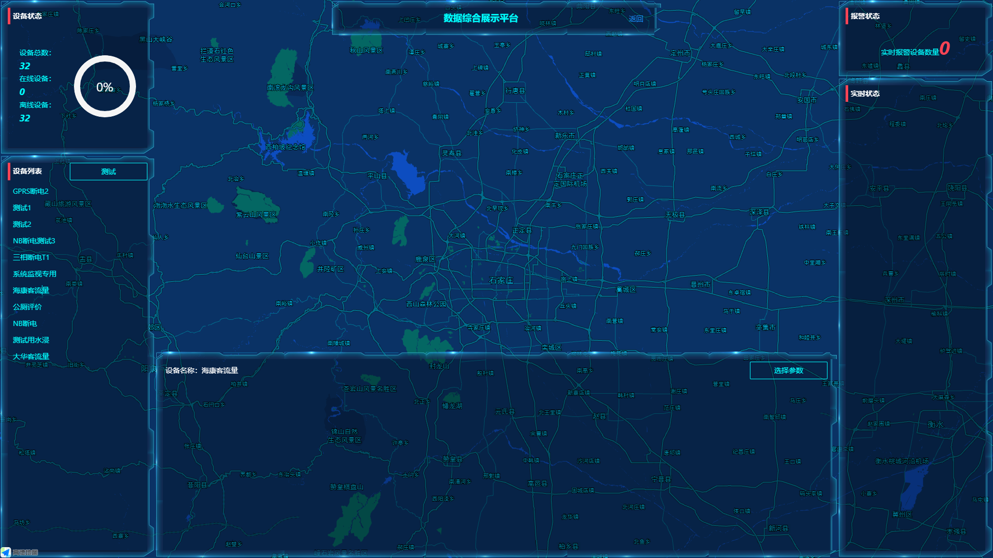This screenshot has height=558, width=993.
Task: Click 石家庄正定国际机场 label on map
Action: tap(570, 179)
